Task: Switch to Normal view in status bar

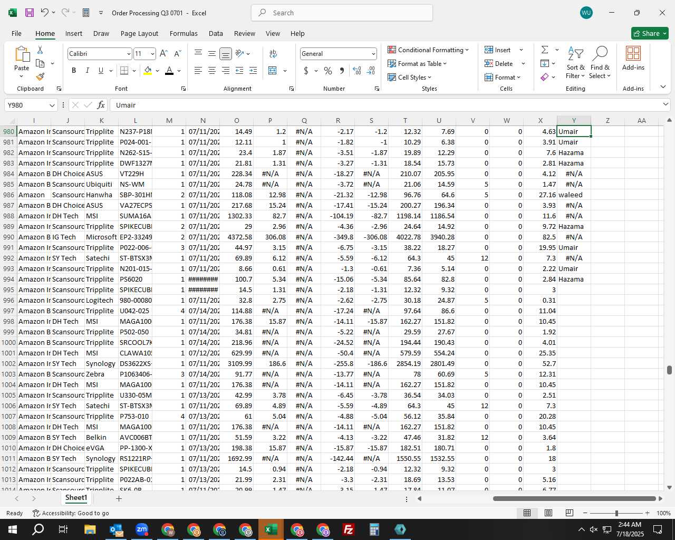Action: click(527, 513)
